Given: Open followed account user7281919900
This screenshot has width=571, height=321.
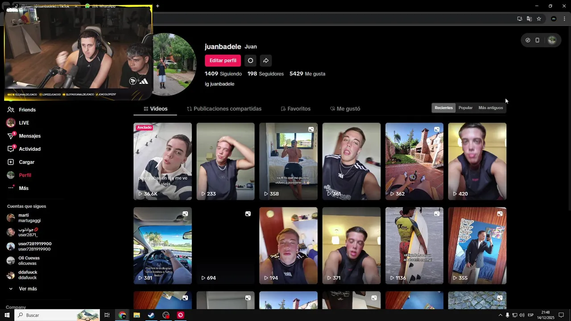Looking at the screenshot, I should tap(34, 247).
